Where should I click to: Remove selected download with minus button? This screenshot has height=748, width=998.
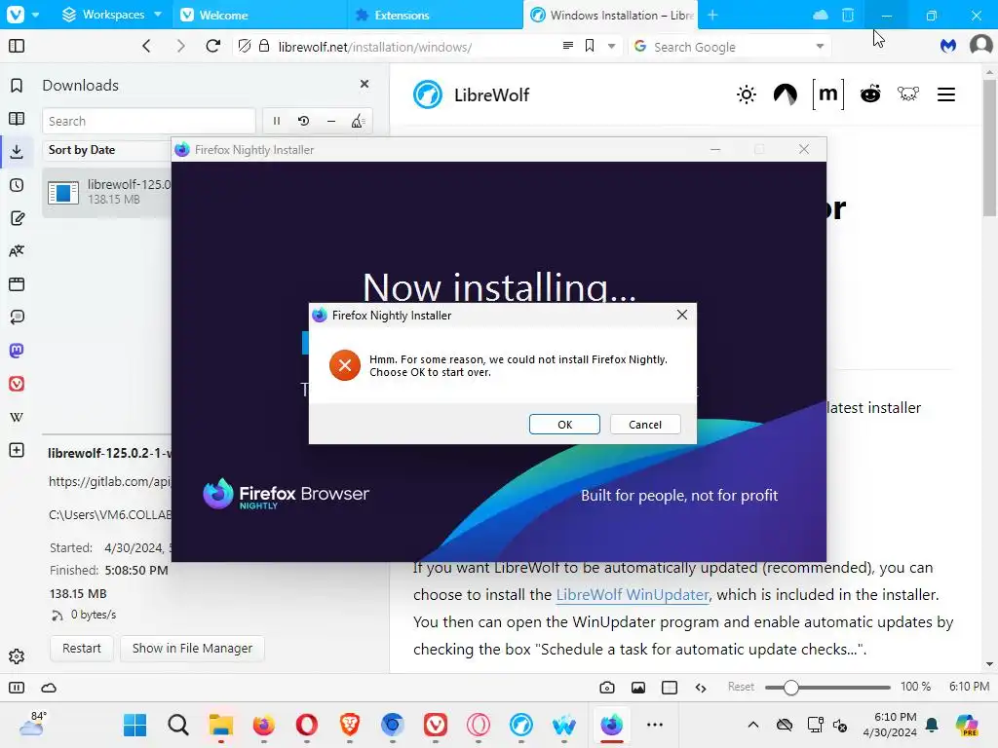(331, 121)
